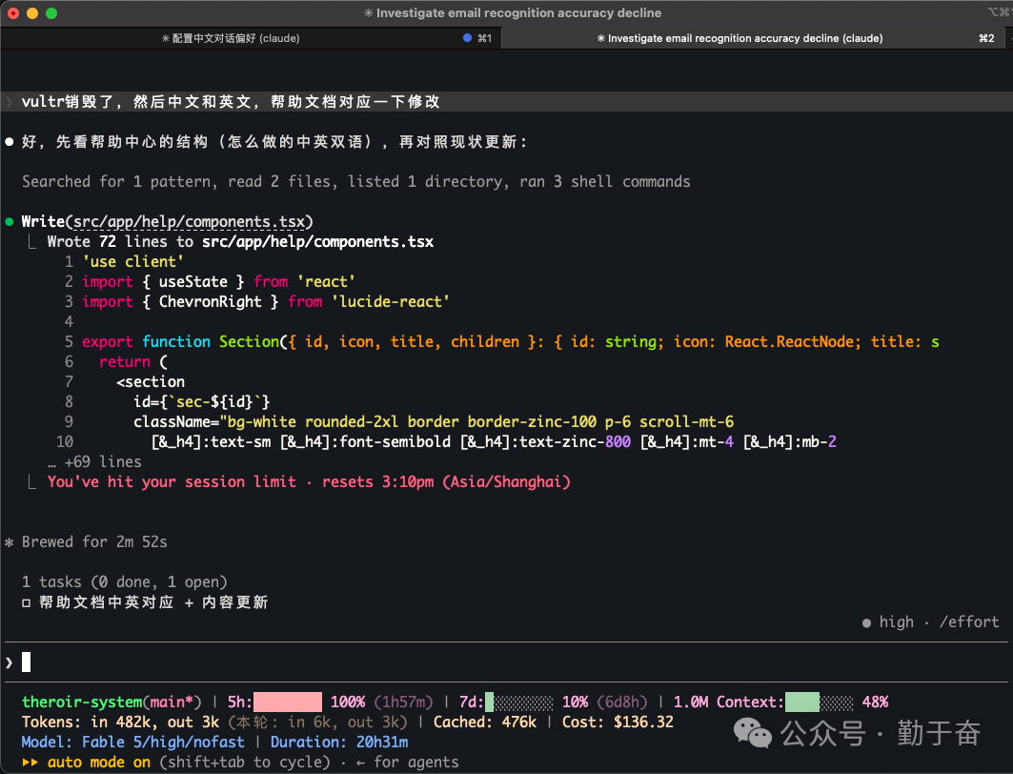Click the green Context usage bar
The height and width of the screenshot is (774, 1013).
820,703
